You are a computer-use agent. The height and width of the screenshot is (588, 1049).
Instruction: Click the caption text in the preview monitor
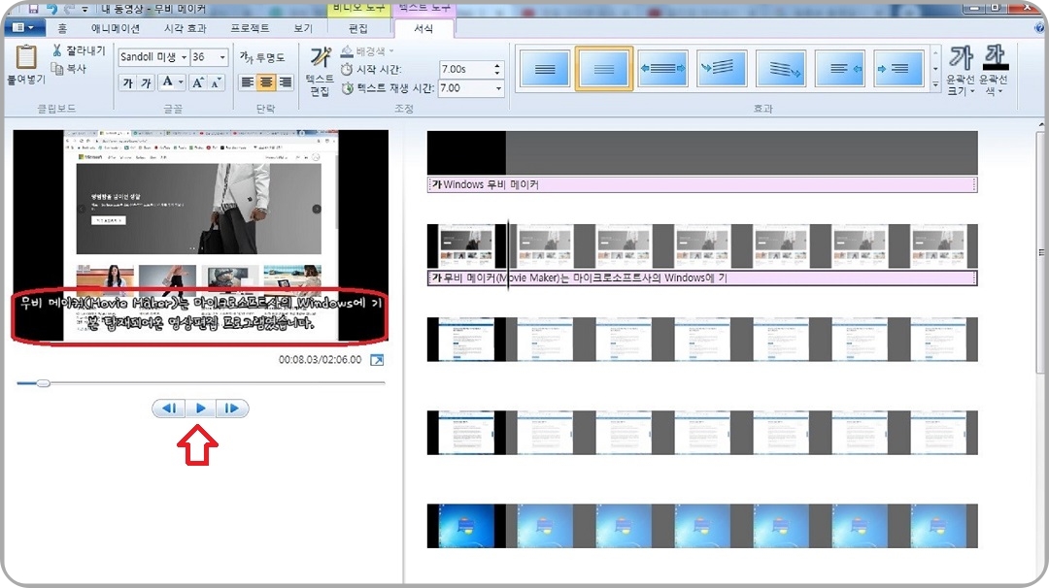coord(200,312)
